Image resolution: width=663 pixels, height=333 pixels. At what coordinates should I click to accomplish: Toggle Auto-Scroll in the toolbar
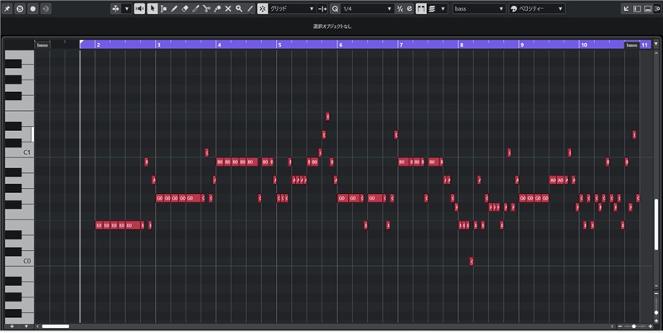tap(116, 8)
